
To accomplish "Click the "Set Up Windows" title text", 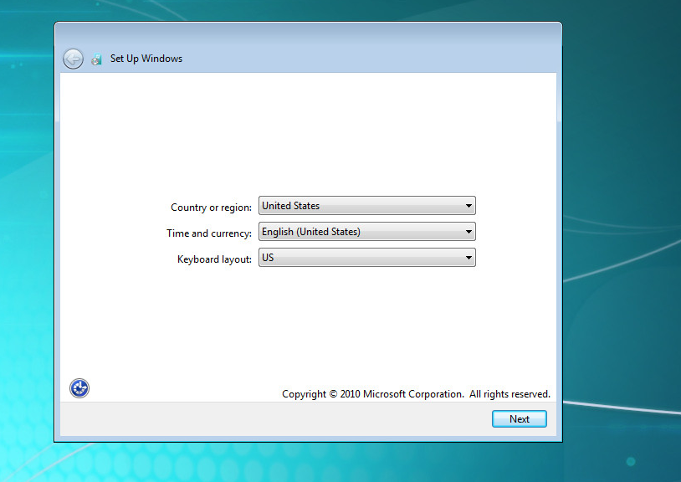I will [146, 59].
